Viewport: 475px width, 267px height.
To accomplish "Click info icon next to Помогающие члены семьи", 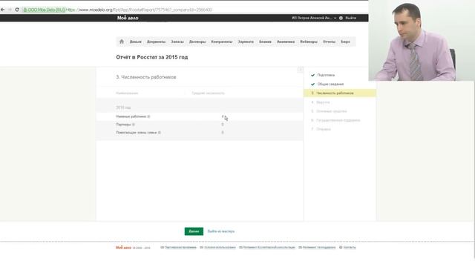I will coord(160,133).
